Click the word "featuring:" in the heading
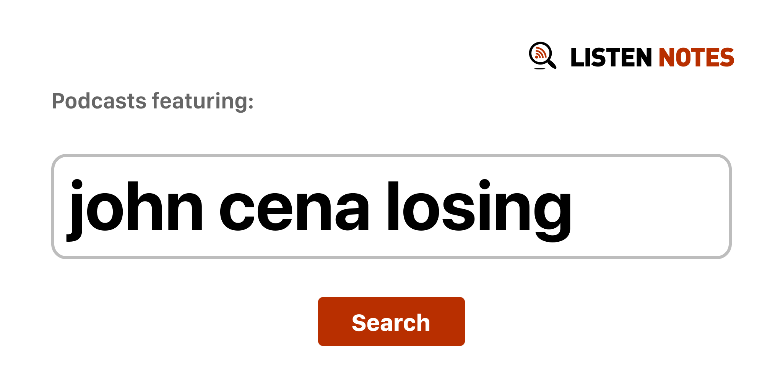The image size is (783, 391). click(x=203, y=101)
